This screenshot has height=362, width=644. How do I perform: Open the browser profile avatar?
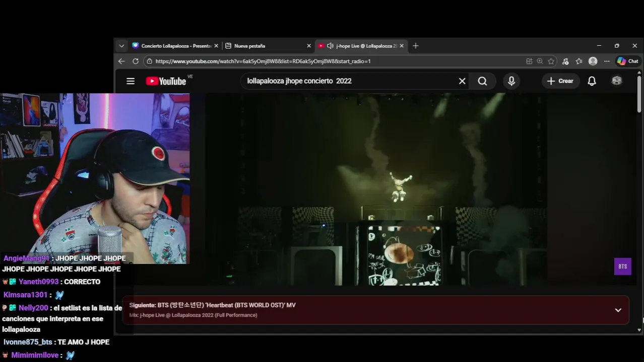593,61
